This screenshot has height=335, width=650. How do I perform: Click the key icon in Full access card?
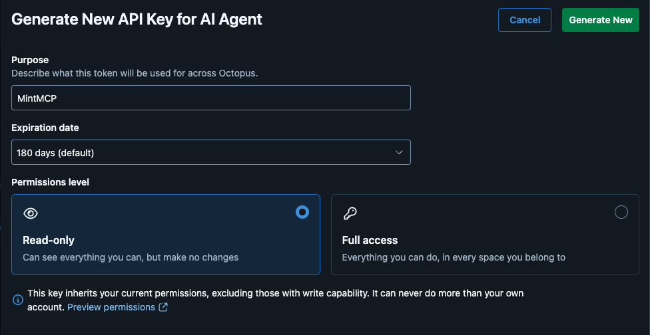pos(350,213)
